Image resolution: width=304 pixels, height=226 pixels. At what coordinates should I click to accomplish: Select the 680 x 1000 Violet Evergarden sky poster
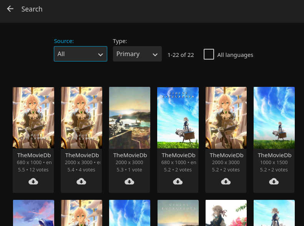[x=178, y=118]
